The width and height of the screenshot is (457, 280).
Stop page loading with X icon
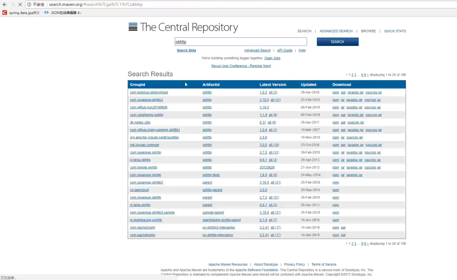pos(20,4)
